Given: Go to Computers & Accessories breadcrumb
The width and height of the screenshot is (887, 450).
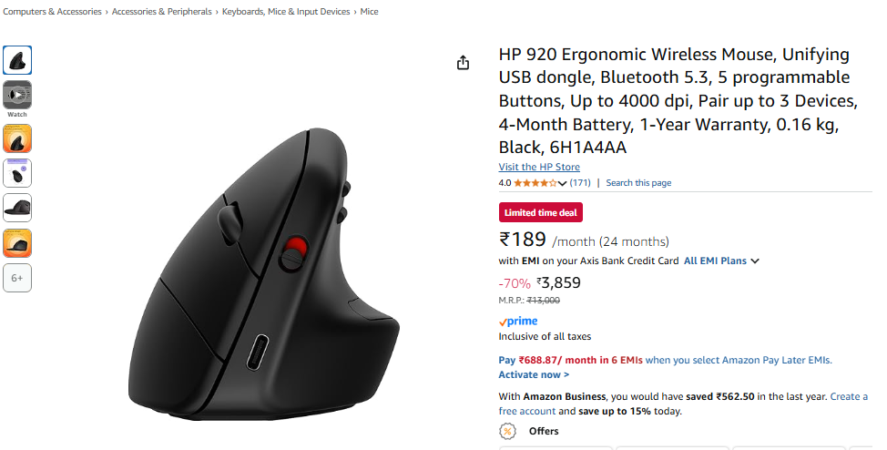Looking at the screenshot, I should tap(52, 11).
